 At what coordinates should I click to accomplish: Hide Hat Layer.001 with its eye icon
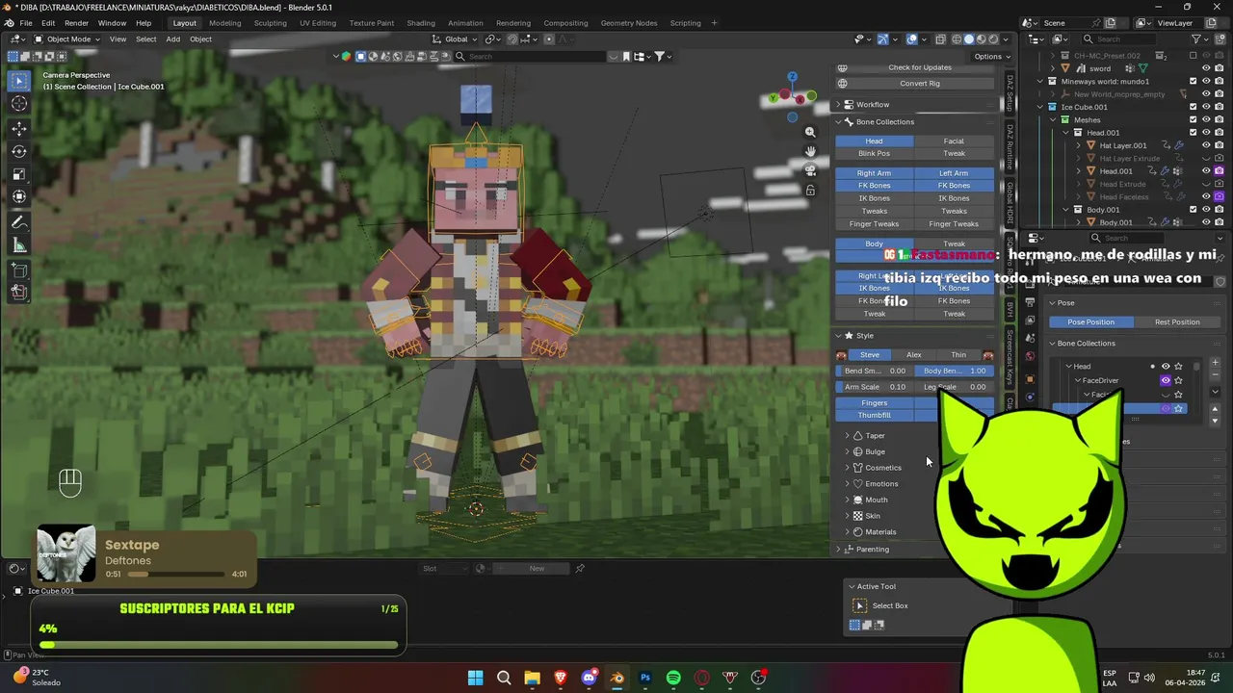coord(1206,145)
